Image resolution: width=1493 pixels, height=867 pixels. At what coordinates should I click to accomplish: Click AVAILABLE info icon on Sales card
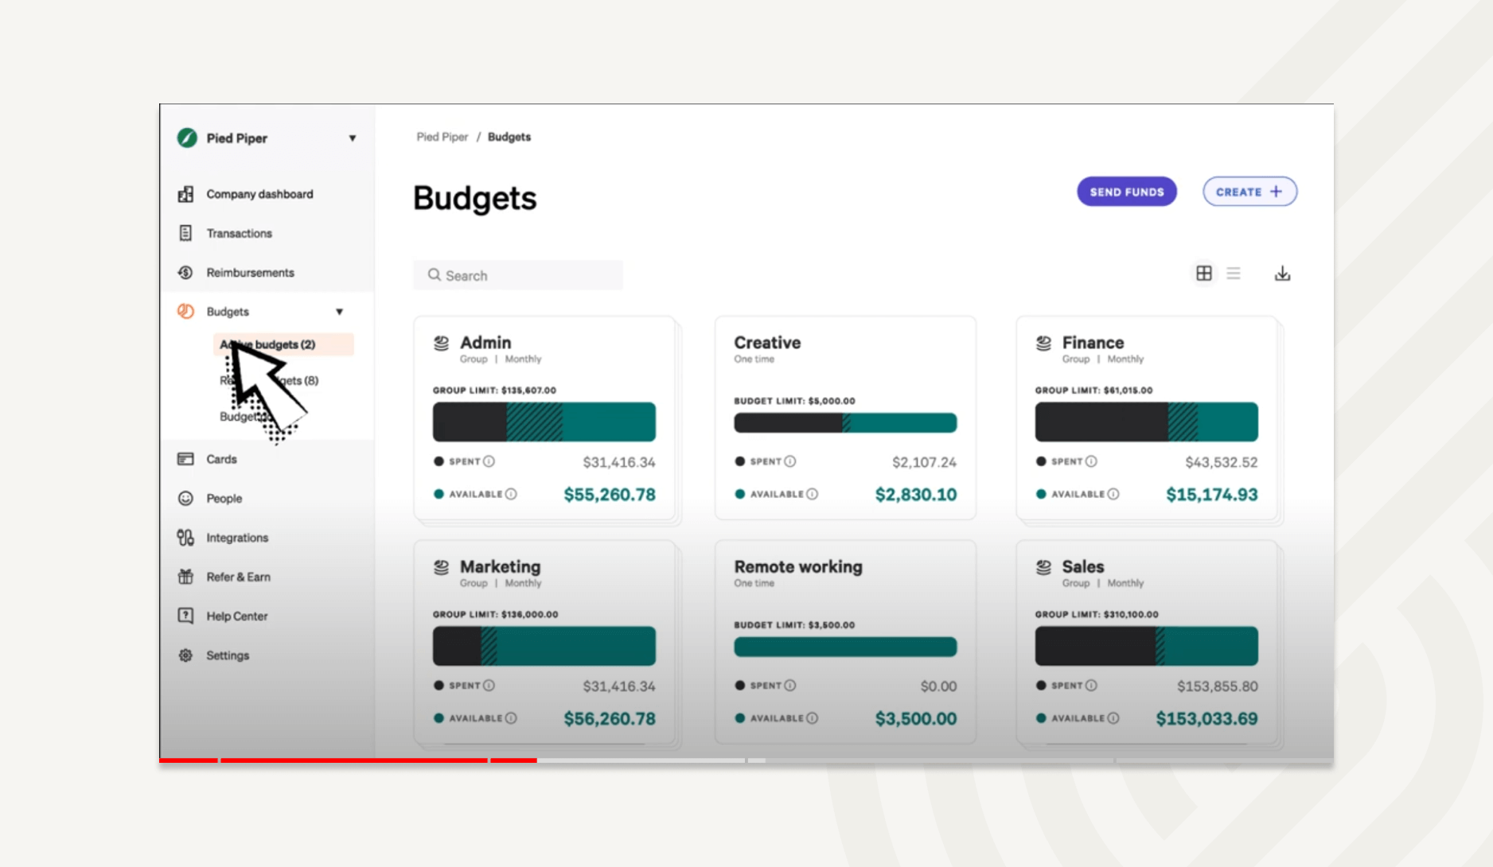(1113, 718)
